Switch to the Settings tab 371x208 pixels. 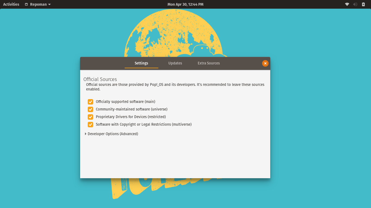pos(142,63)
